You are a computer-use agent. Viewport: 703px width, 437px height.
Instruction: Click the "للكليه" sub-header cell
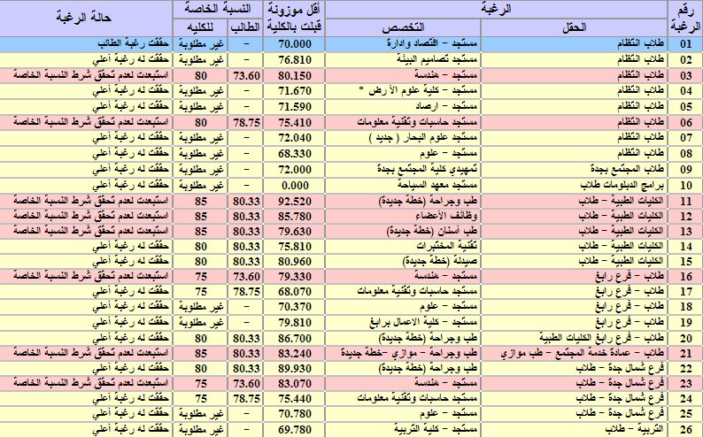point(200,27)
